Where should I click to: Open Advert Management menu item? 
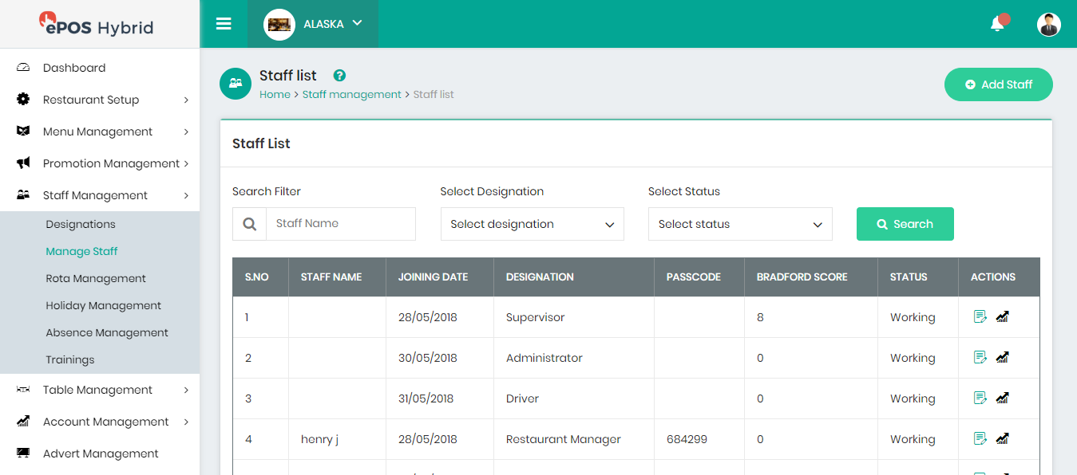[x=101, y=453]
